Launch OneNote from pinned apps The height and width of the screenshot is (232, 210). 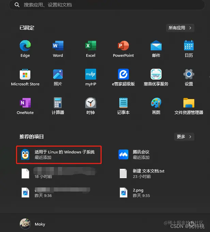[25, 106]
